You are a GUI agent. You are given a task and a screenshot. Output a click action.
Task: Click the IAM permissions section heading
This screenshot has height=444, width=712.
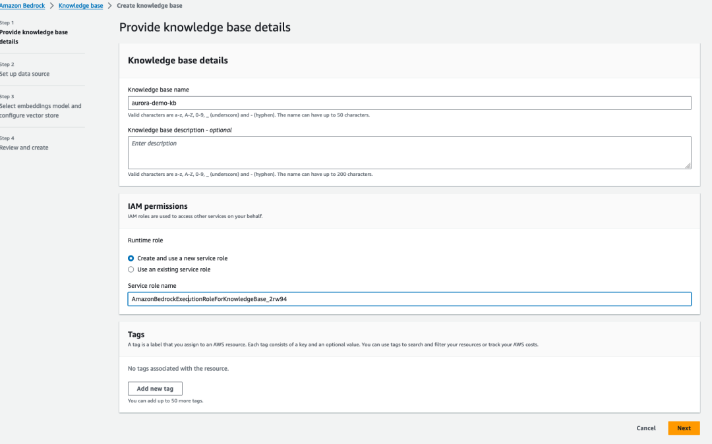[158, 206]
